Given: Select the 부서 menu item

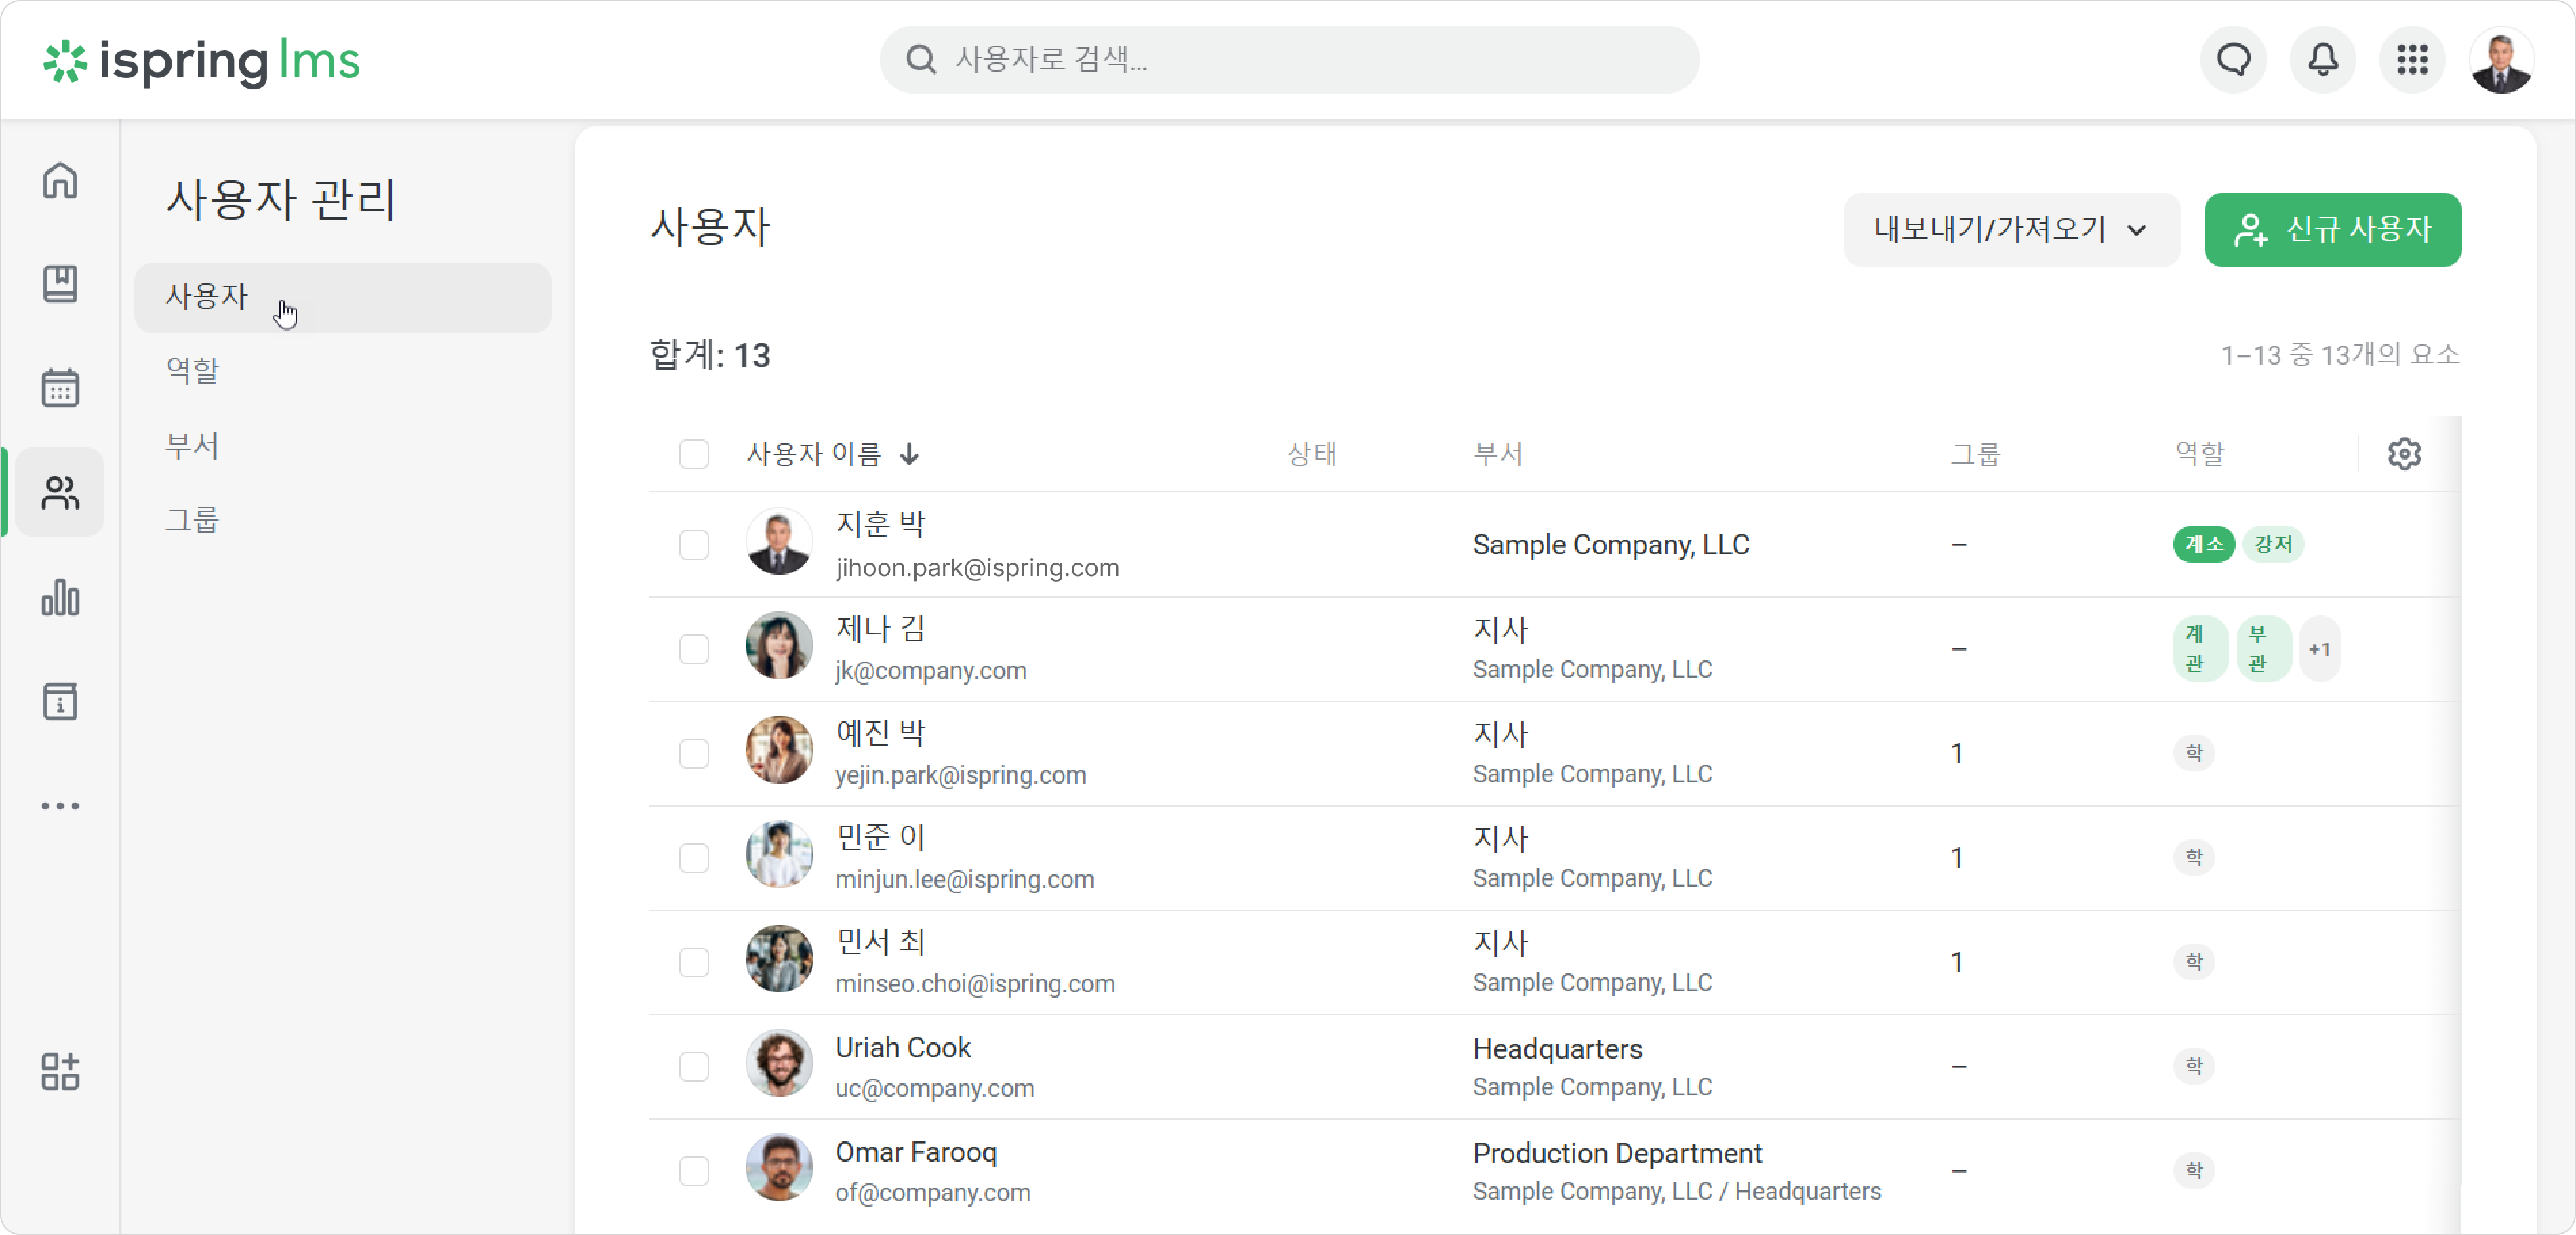Looking at the screenshot, I should pyautogui.click(x=192, y=446).
